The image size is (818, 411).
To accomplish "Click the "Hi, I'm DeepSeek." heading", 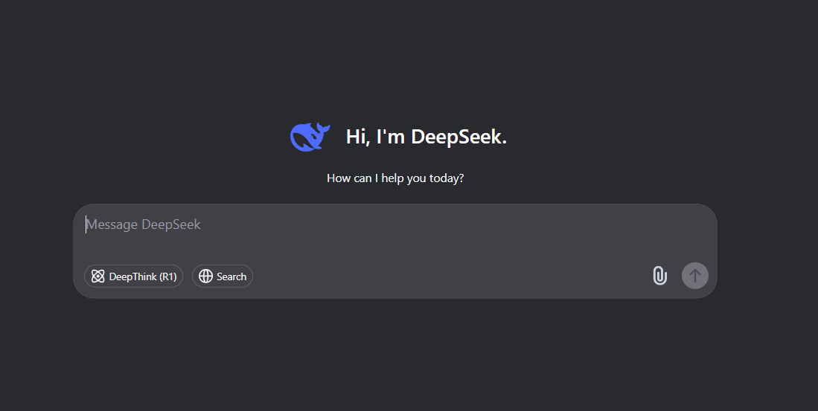I will click(x=426, y=137).
